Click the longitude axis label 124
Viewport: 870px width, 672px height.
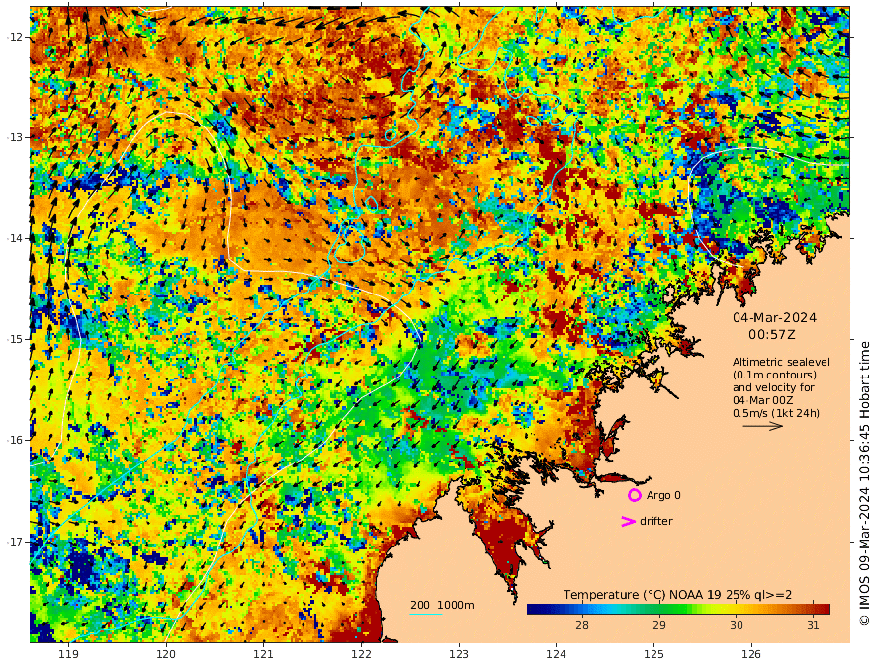pos(556,655)
